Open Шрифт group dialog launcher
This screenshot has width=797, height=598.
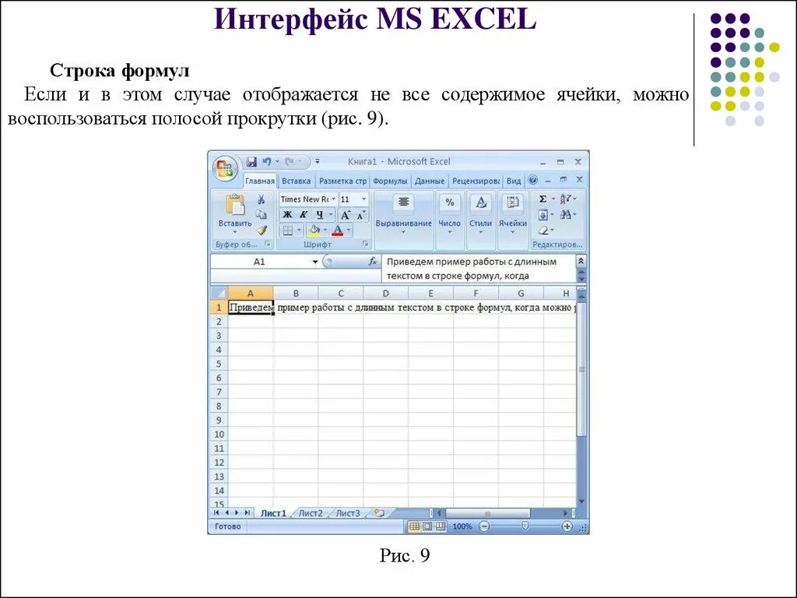366,244
